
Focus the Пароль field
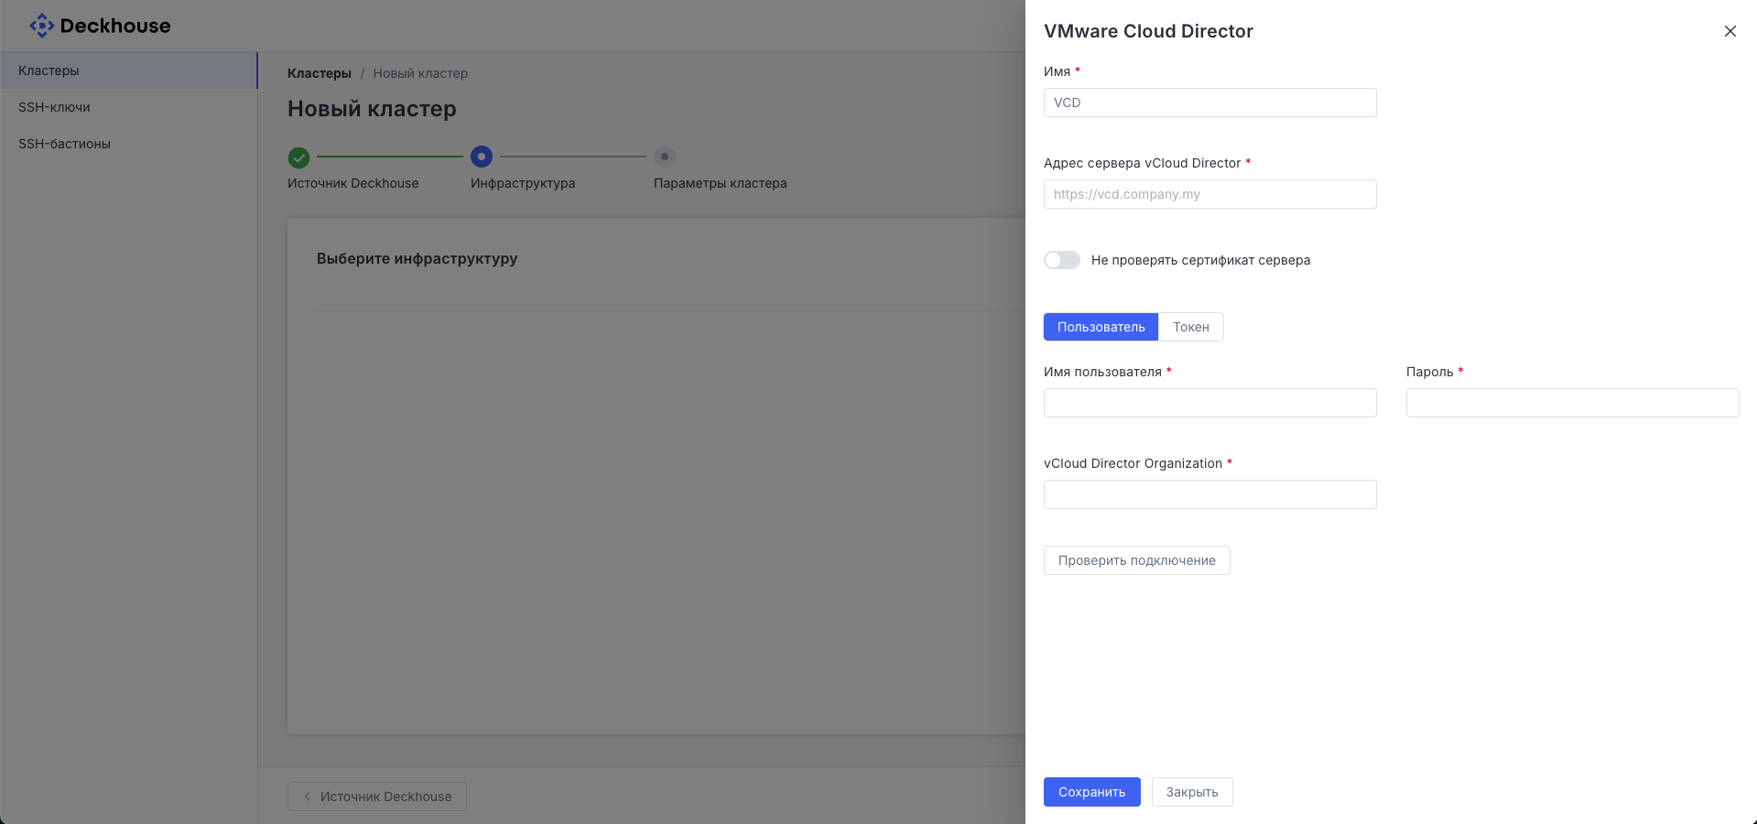point(1572,403)
